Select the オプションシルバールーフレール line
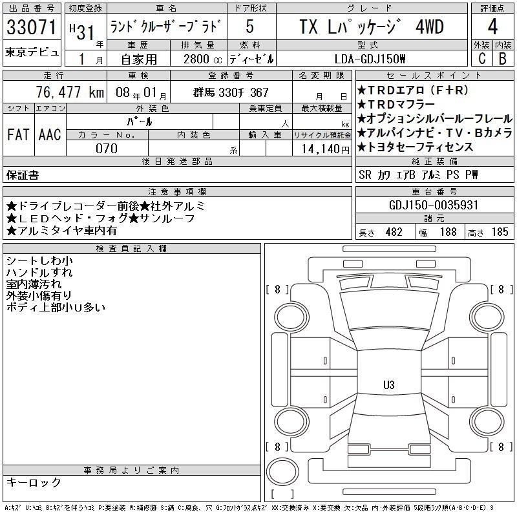The width and height of the screenshot is (517, 517). click(x=434, y=119)
